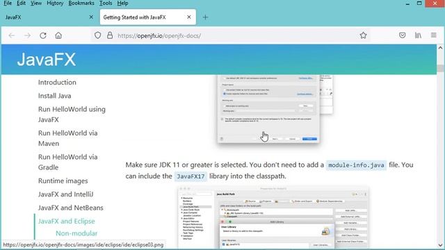Viewport: 445px width, 250px height.
Task: Reload the current page
Action: point(43,35)
